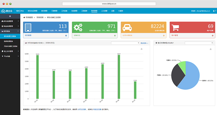The width and height of the screenshot is (217, 115).
Task: Click the arrow circle on the 项目管理 card footer
Action: click(66, 35)
